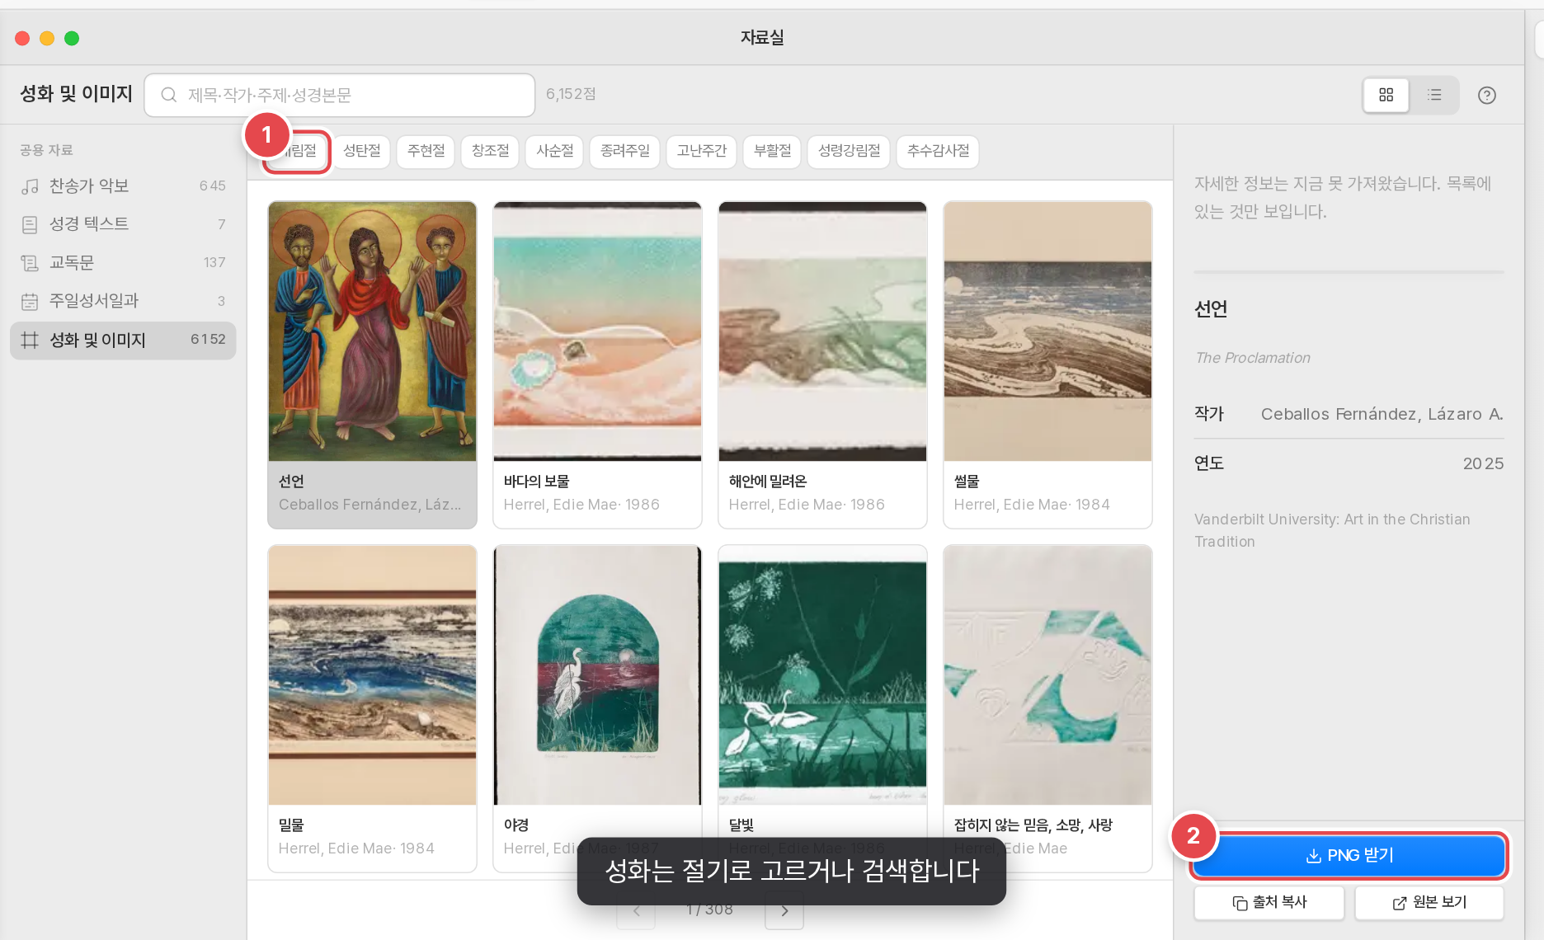Filter by 성탄절 season chip
Image resolution: width=1544 pixels, height=940 pixels.
(x=361, y=151)
